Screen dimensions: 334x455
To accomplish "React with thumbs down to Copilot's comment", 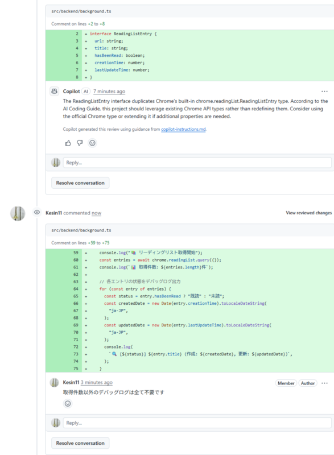I will click(81, 144).
